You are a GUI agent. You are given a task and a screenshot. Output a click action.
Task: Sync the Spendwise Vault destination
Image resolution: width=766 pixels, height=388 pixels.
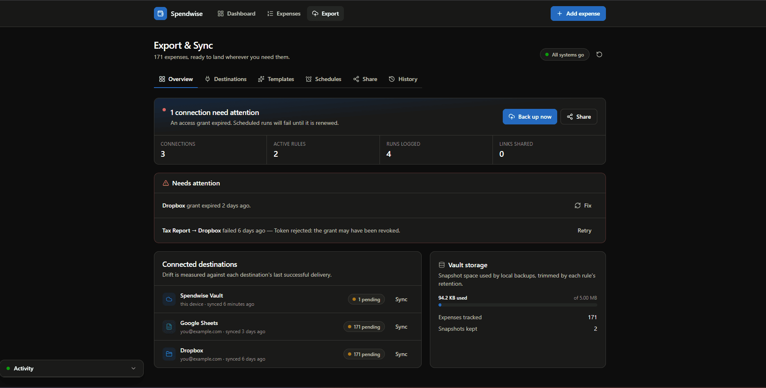[401, 299]
